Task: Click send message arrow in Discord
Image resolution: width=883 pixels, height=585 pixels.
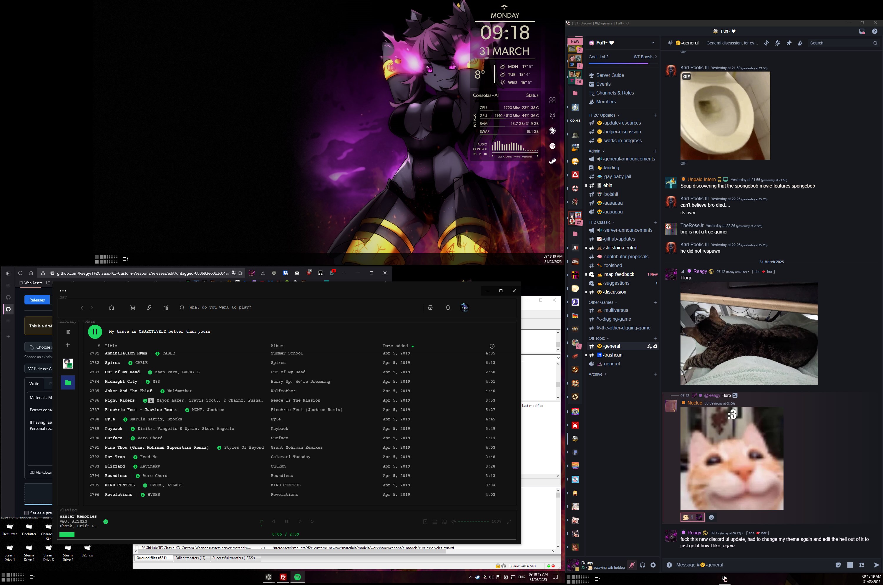Action: point(876,565)
